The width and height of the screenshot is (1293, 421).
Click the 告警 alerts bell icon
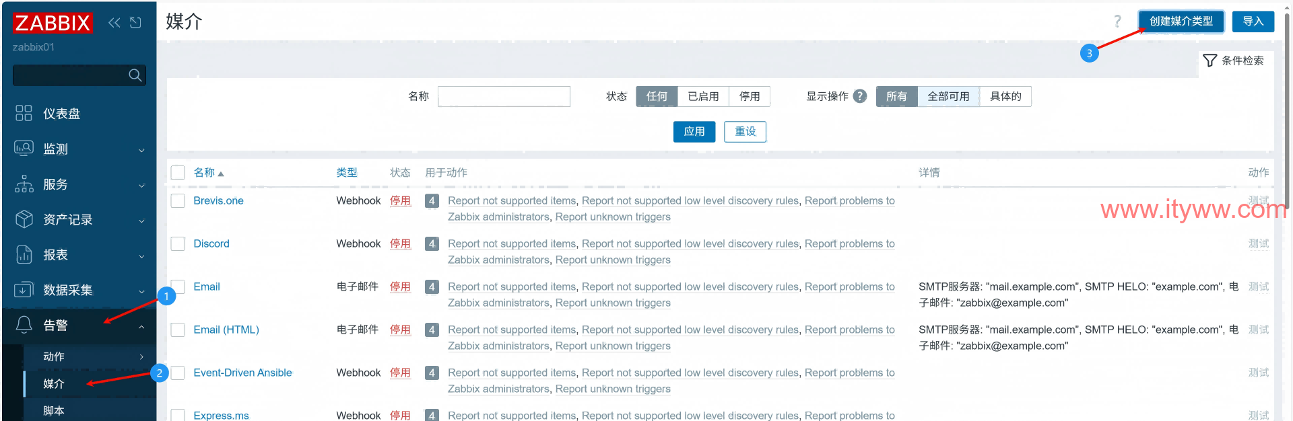tap(24, 325)
